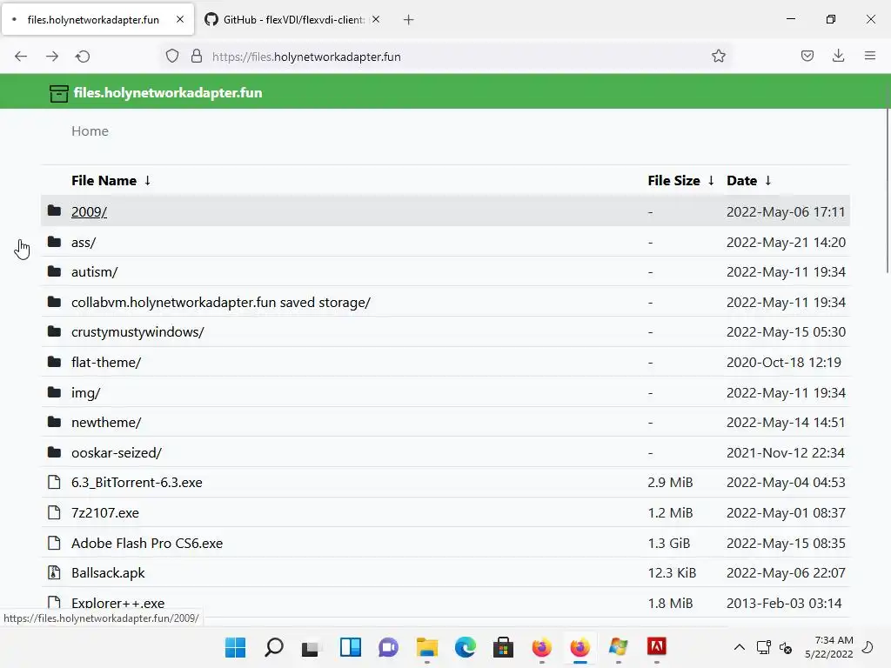The width and height of the screenshot is (891, 668).
Task: Open the crustymustywindows/ folder link
Action: pos(137,332)
